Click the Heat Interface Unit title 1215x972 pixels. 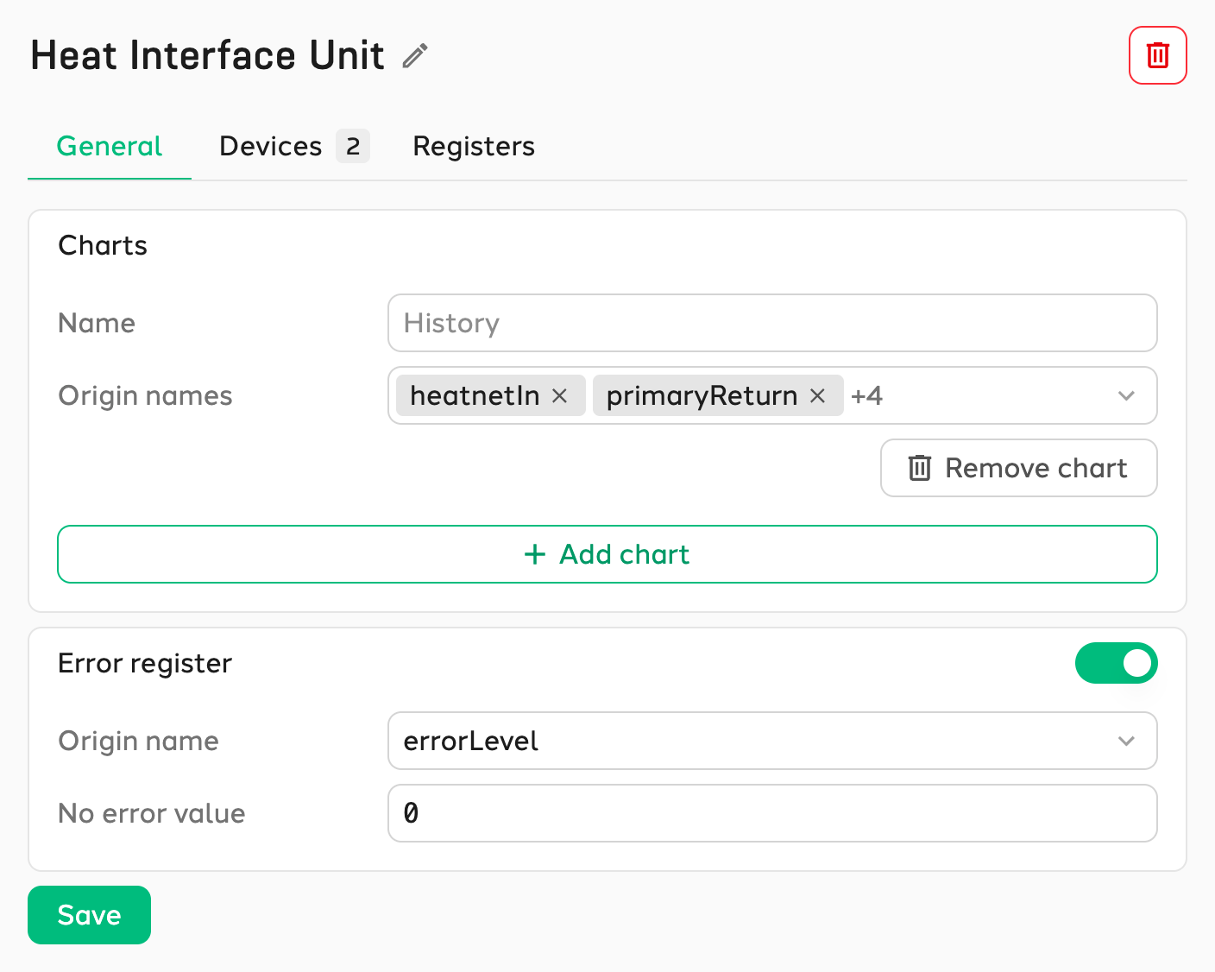tap(207, 55)
